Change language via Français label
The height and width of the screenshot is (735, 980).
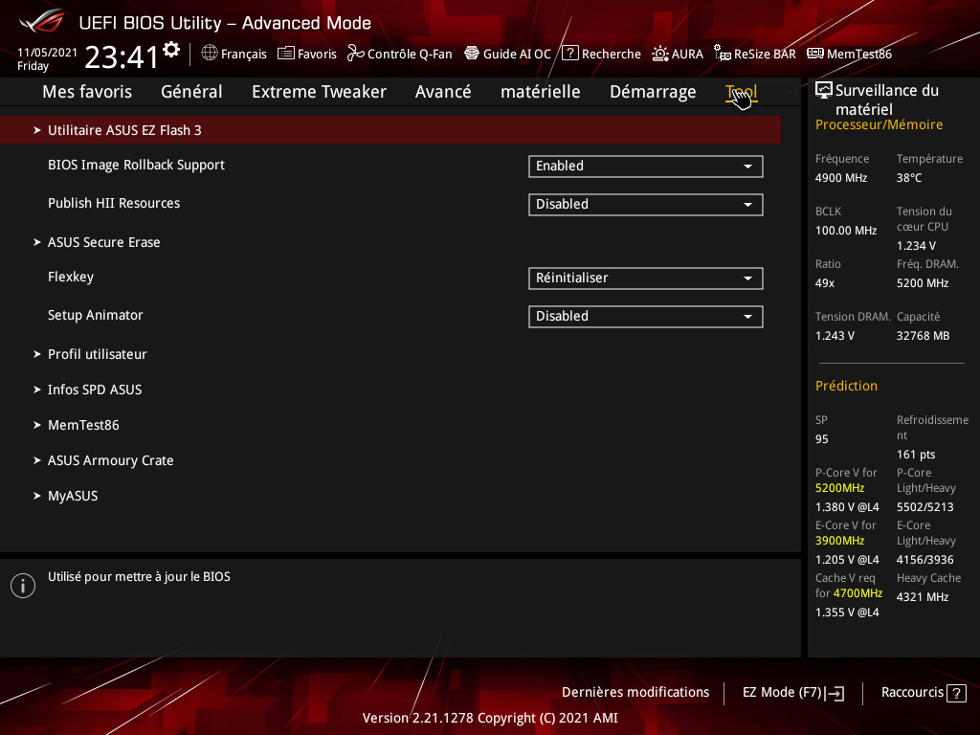[x=244, y=55]
